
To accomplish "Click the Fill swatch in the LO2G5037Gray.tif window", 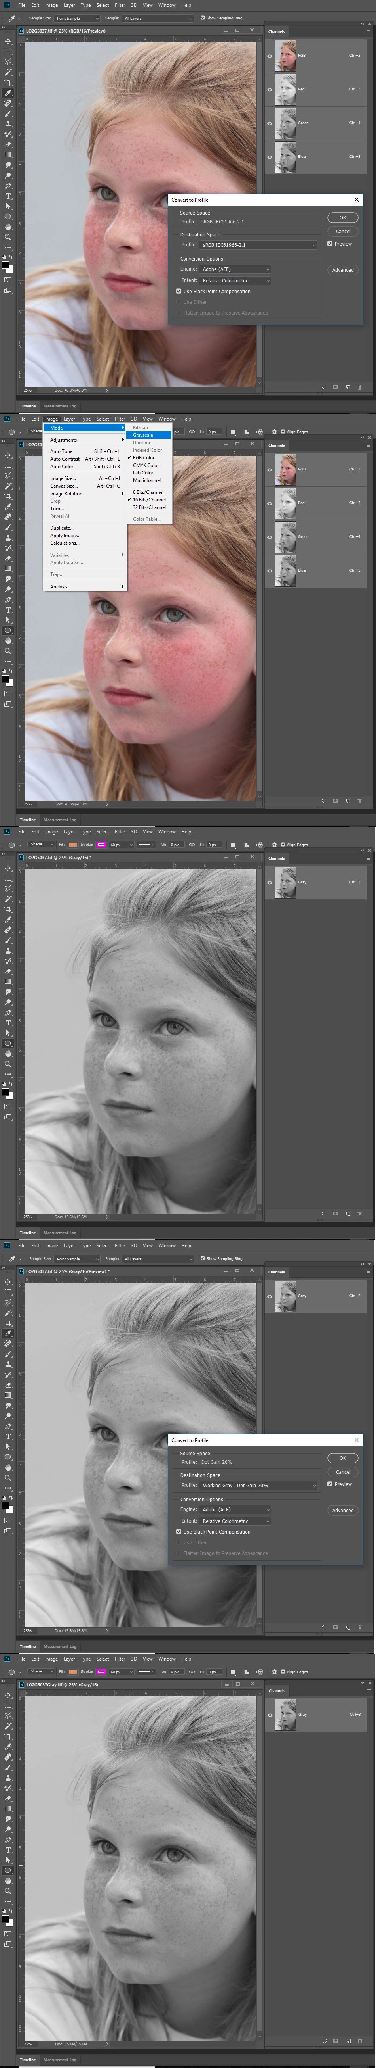I will 73,1671.
